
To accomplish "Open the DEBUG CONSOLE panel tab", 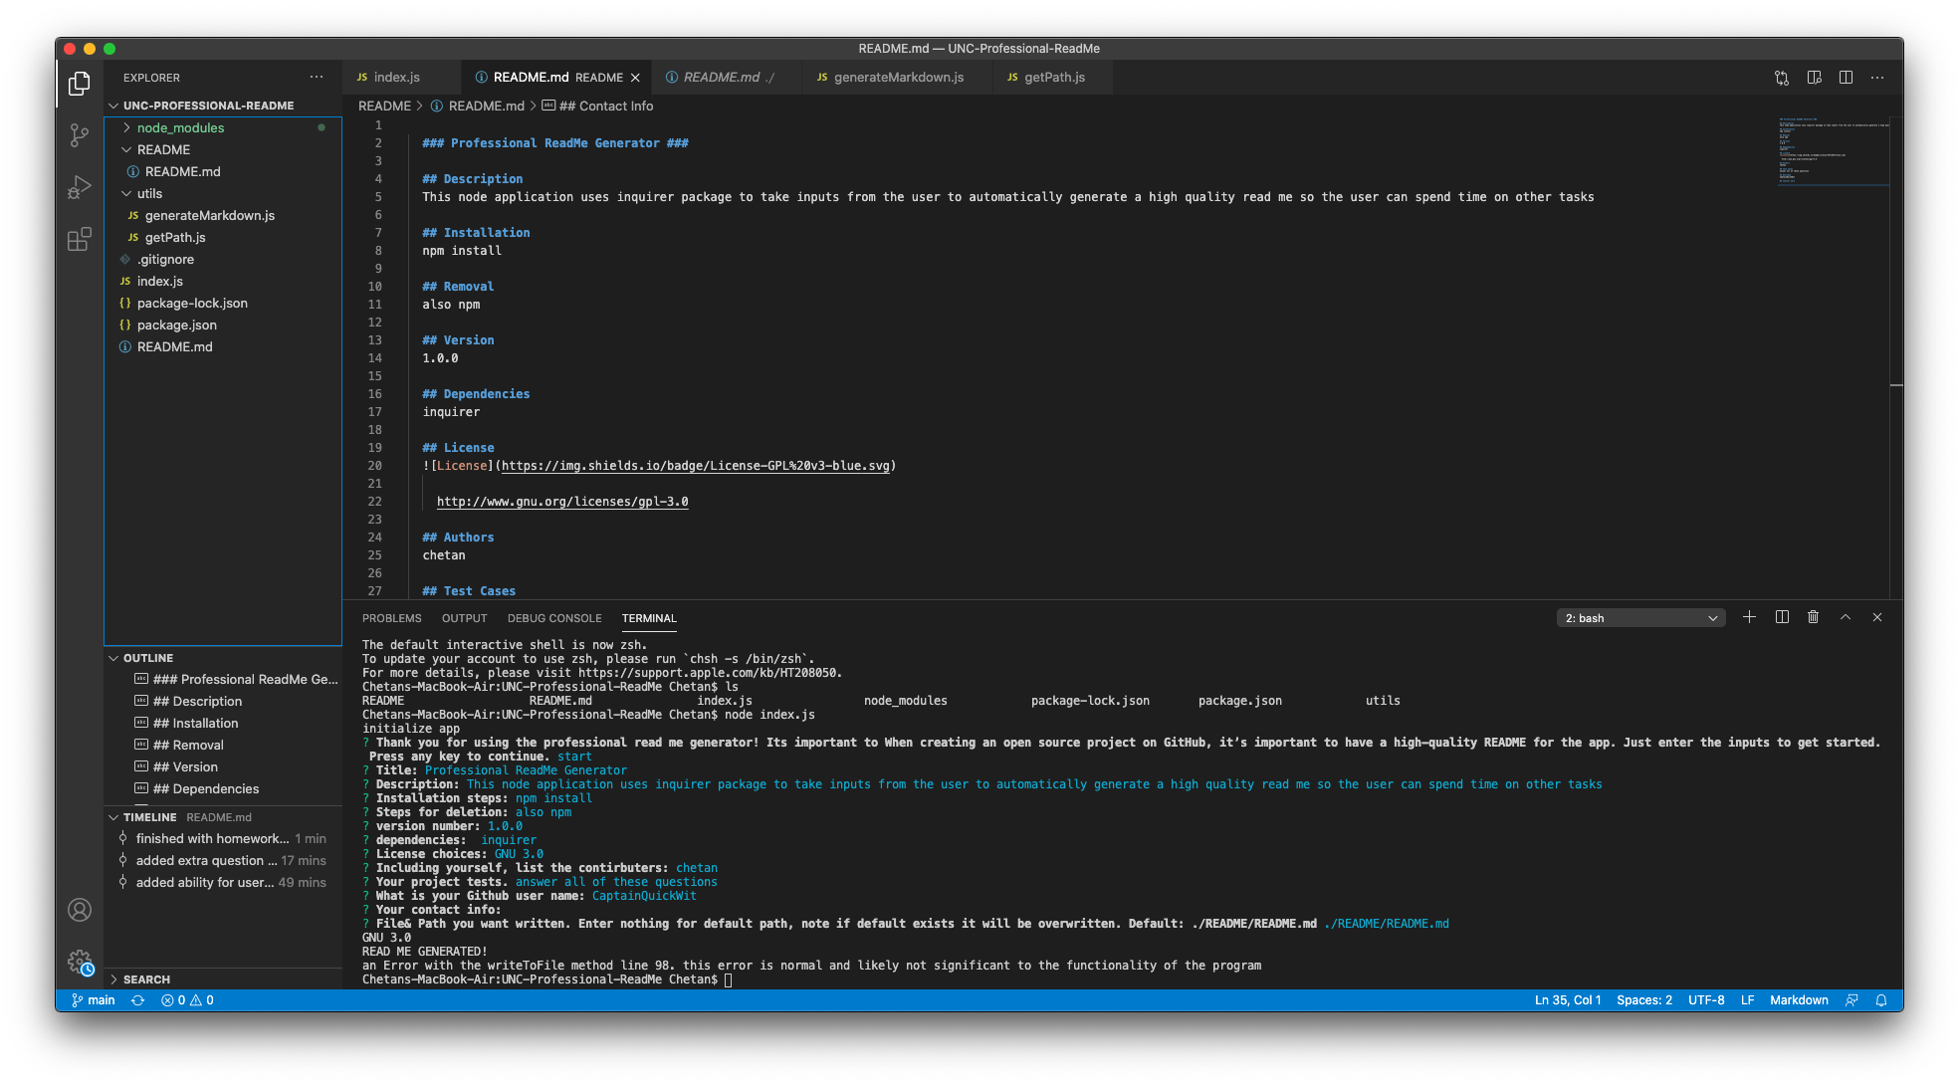I will 554,618.
